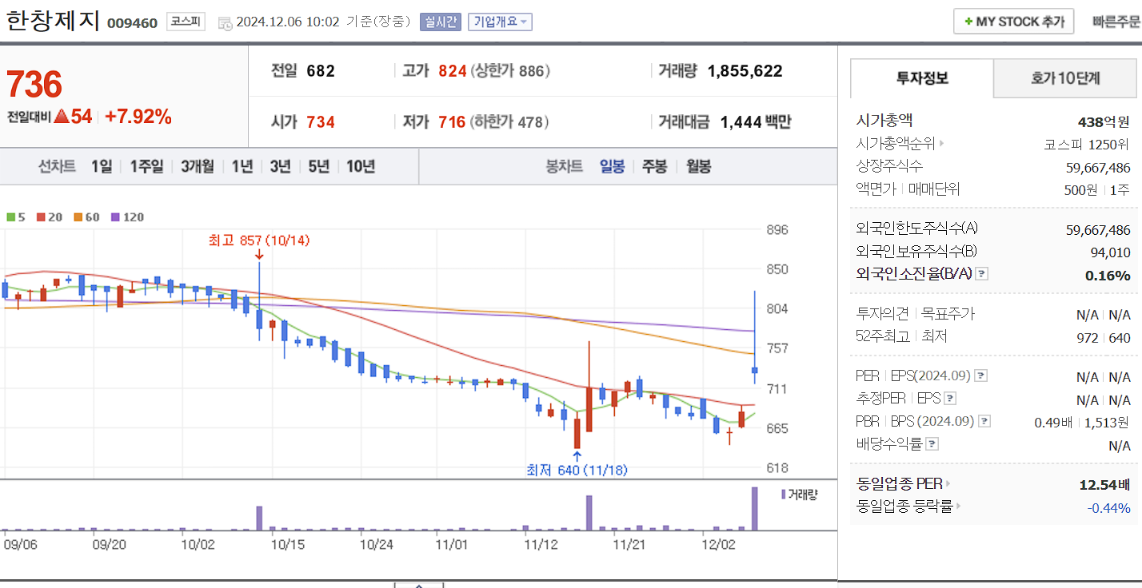Click the MY STOCK 추가 button
The width and height of the screenshot is (1142, 588).
1013,22
